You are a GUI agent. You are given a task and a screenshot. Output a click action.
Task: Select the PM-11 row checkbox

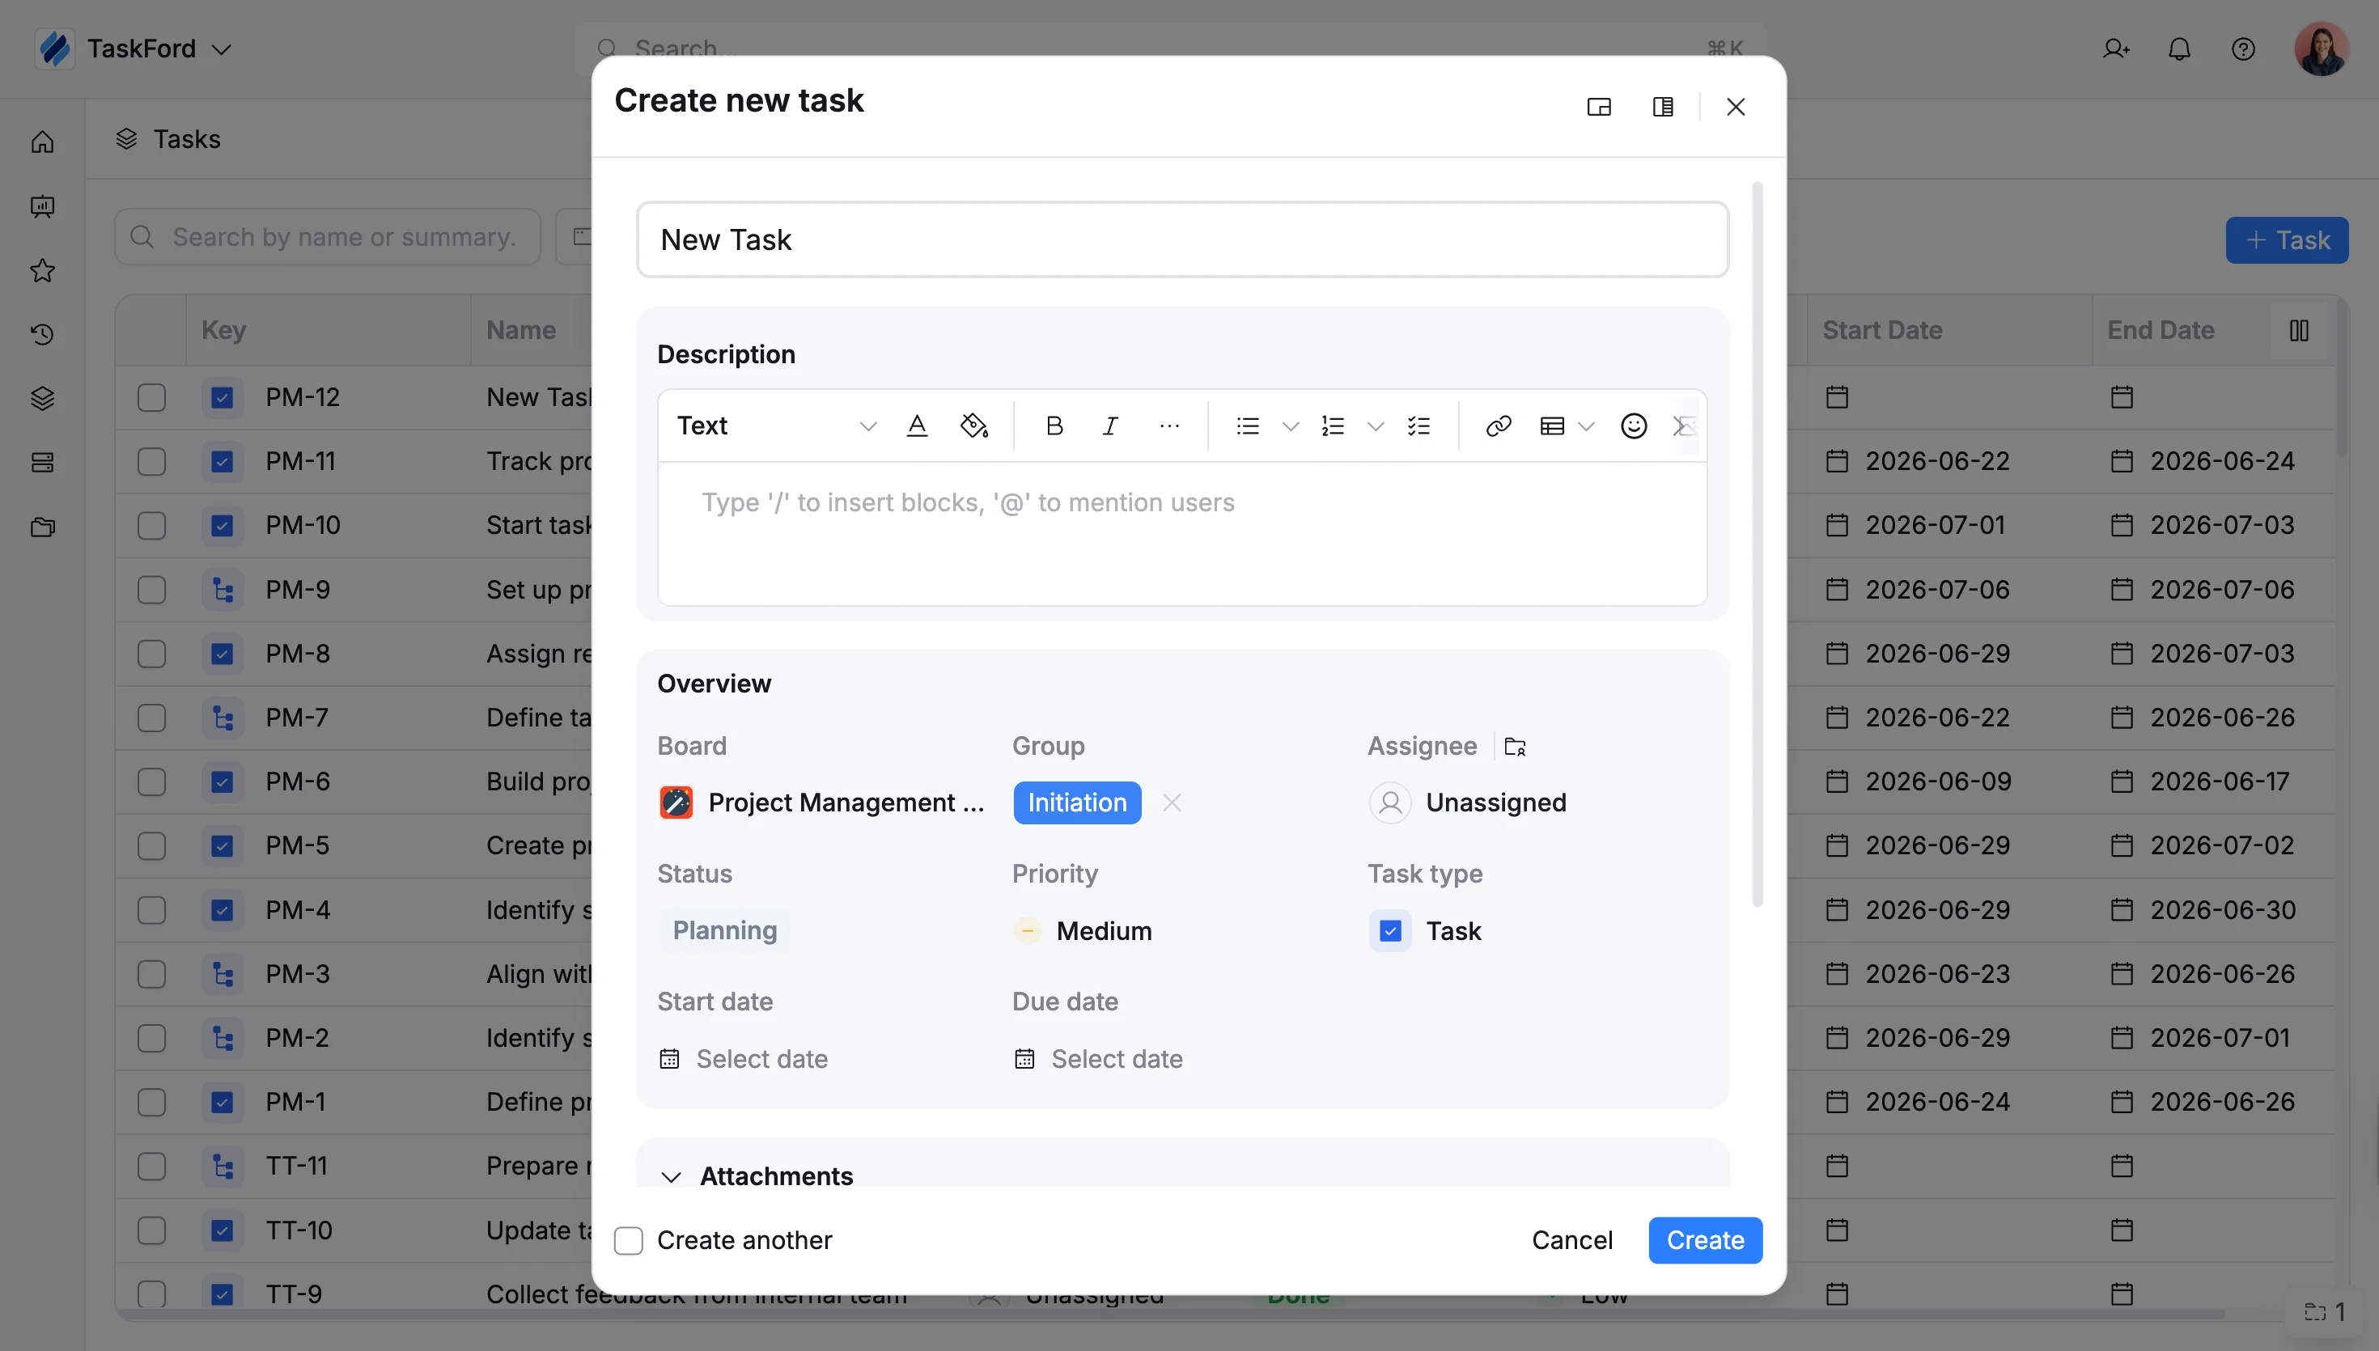151,462
